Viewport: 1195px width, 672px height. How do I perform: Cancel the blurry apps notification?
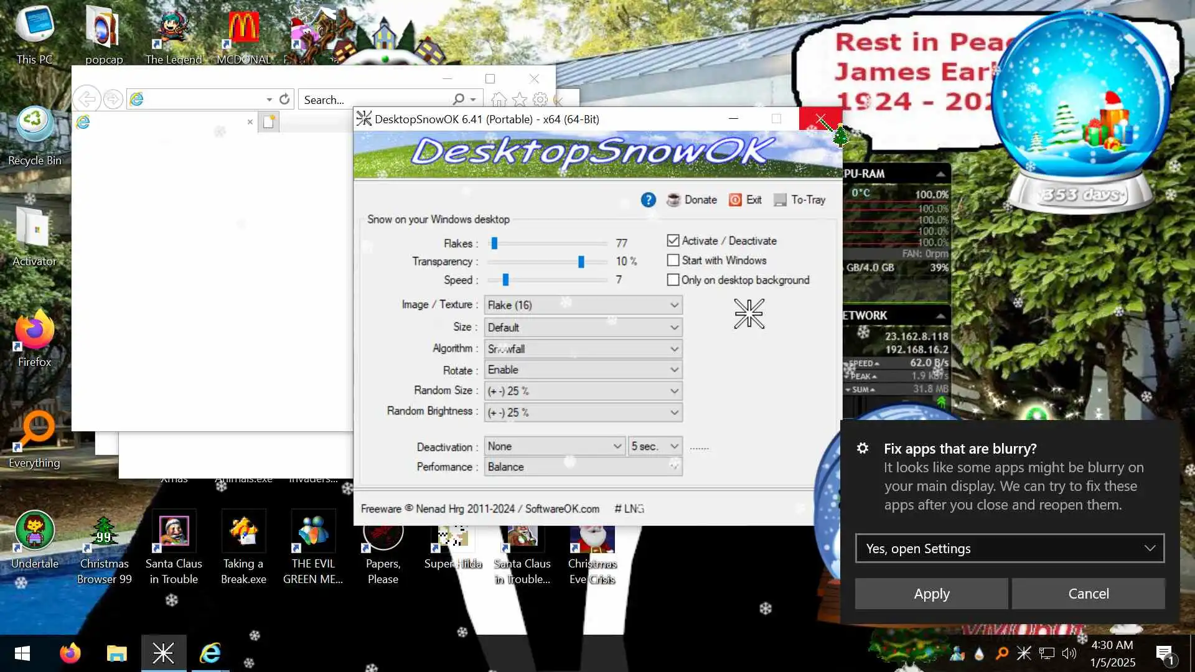[x=1088, y=594]
